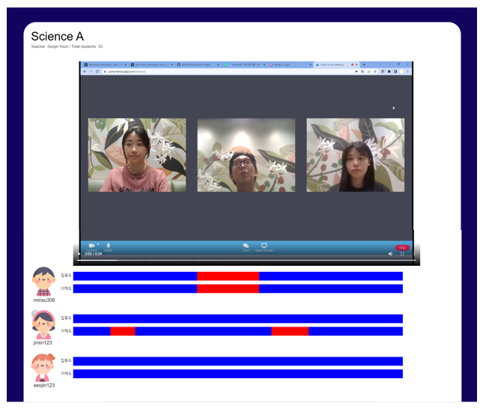Screen dimensions: 486x409
Task: Play the recorded class video
Action: click(x=79, y=254)
